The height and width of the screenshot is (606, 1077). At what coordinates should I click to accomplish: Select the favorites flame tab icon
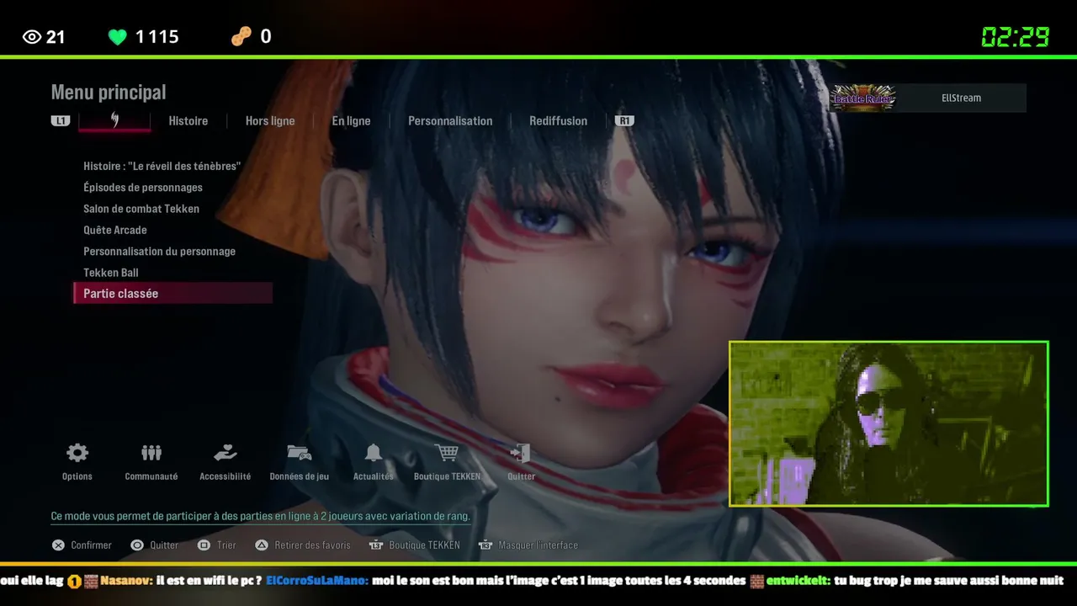pyautogui.click(x=114, y=120)
